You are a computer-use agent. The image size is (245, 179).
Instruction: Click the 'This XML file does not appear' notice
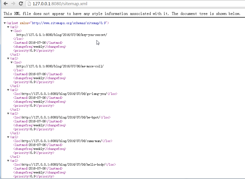(122, 14)
